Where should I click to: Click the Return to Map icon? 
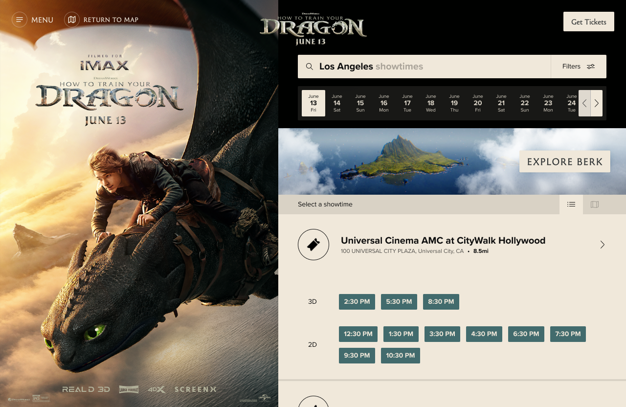[72, 20]
